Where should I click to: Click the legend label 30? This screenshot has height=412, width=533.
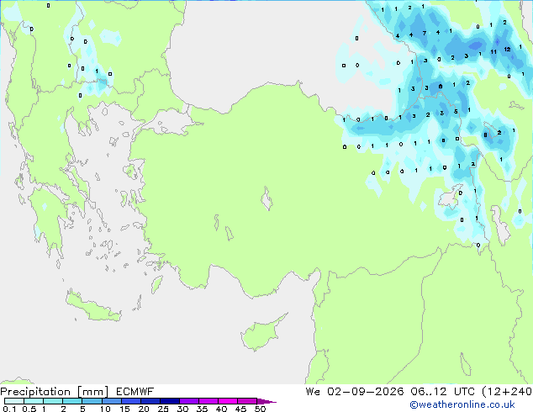point(182,409)
